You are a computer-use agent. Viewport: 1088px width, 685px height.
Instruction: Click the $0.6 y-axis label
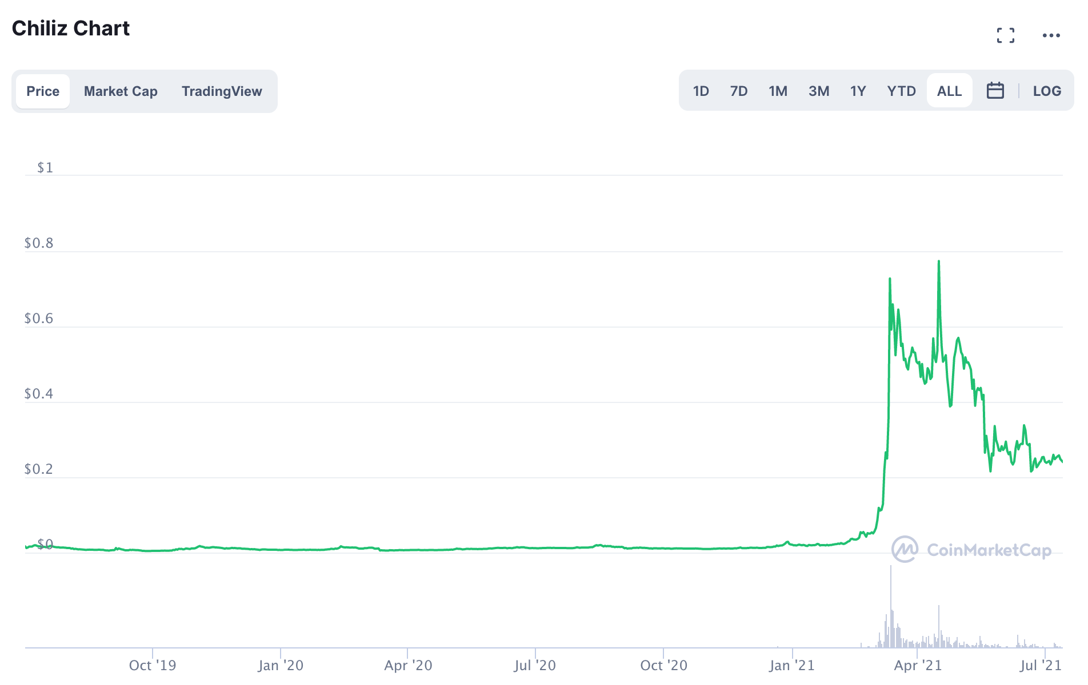(39, 319)
